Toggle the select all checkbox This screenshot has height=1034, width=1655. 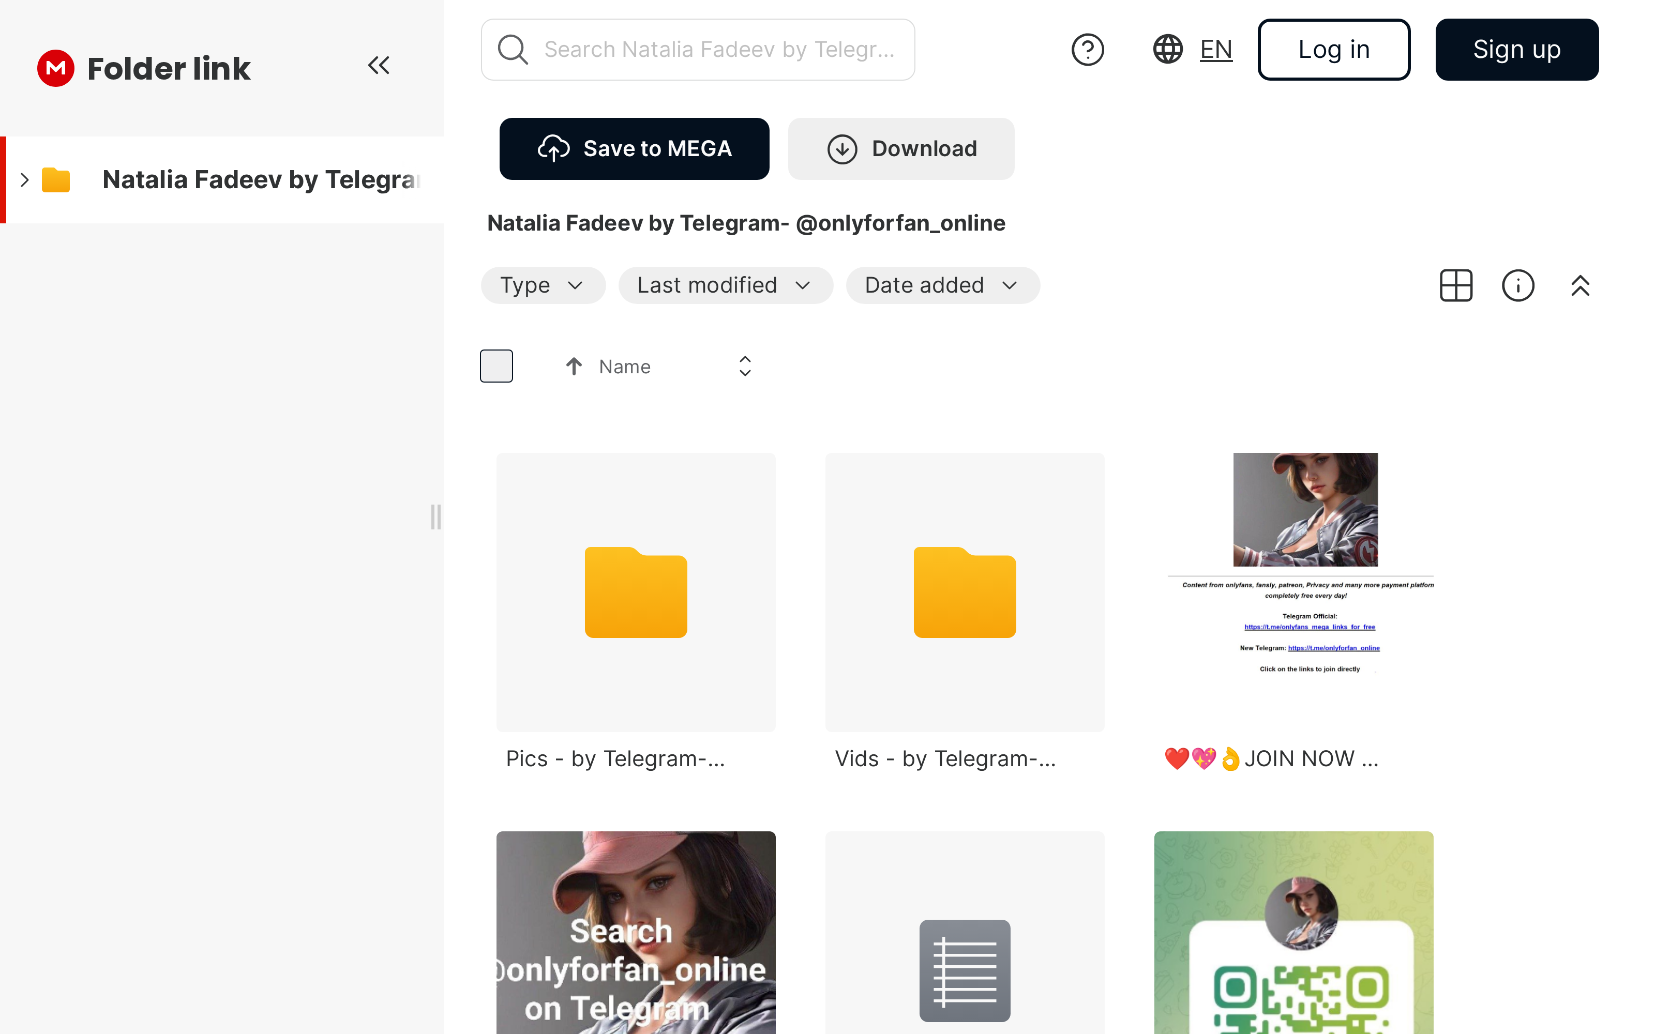pyautogui.click(x=496, y=366)
